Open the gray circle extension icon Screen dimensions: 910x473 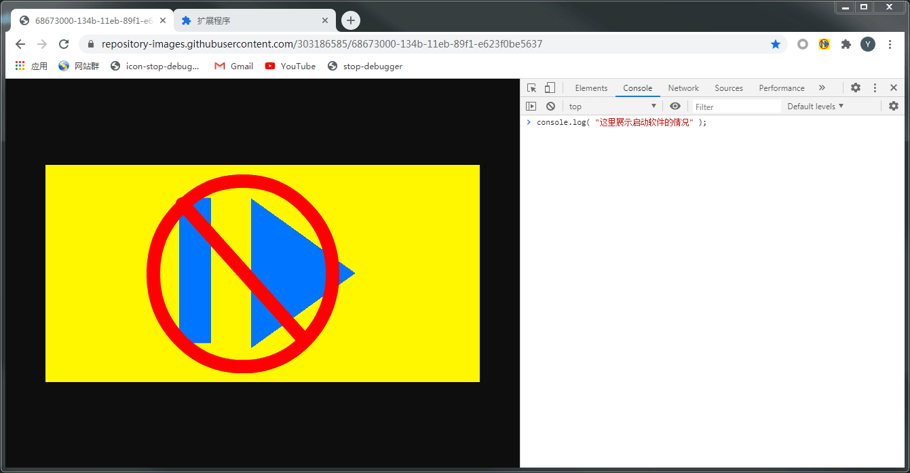click(803, 44)
